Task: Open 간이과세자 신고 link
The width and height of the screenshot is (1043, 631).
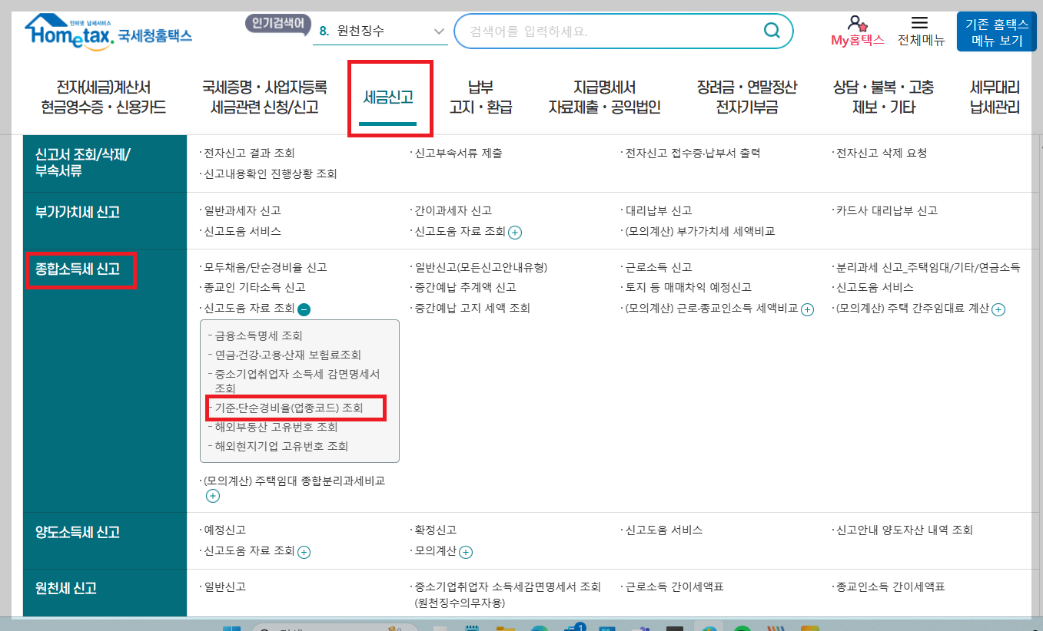Action: 453,210
